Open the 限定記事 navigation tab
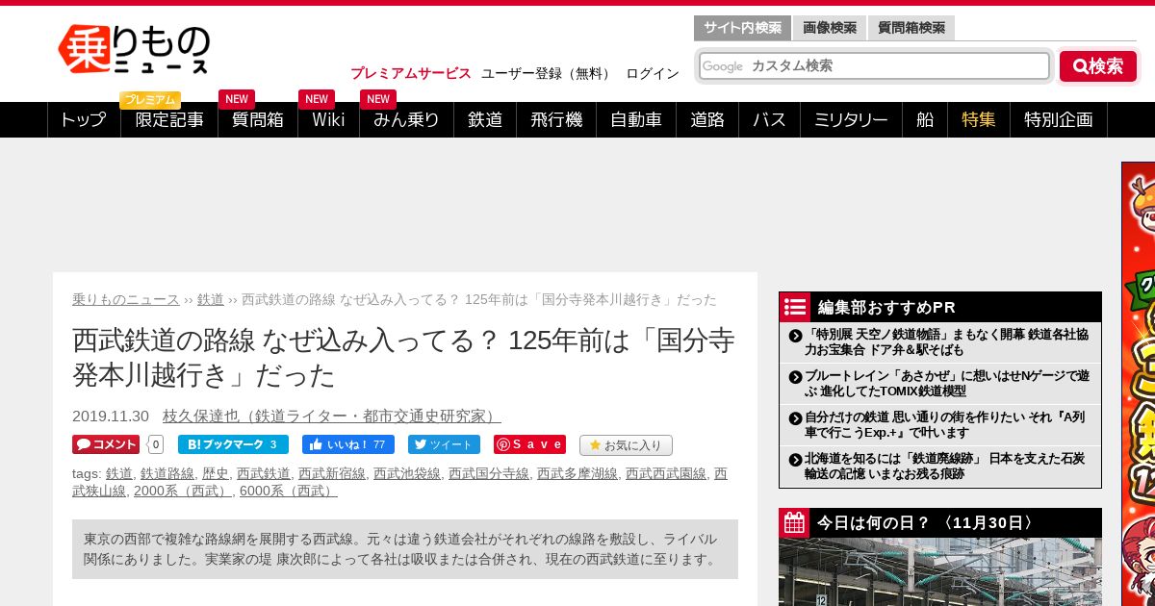 tap(169, 119)
